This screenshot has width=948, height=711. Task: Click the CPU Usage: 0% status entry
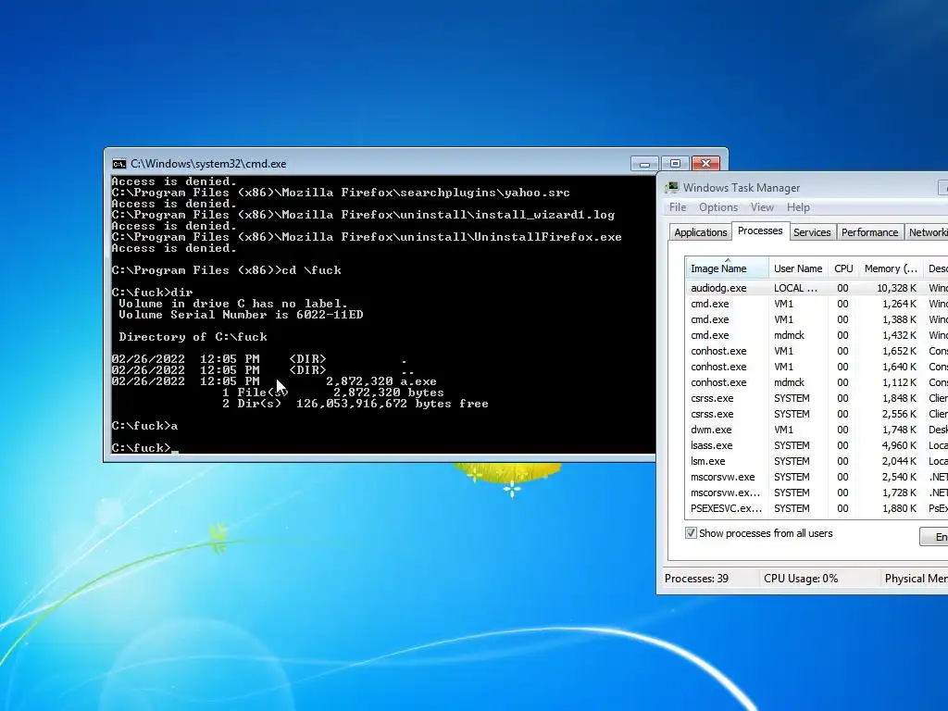801,579
